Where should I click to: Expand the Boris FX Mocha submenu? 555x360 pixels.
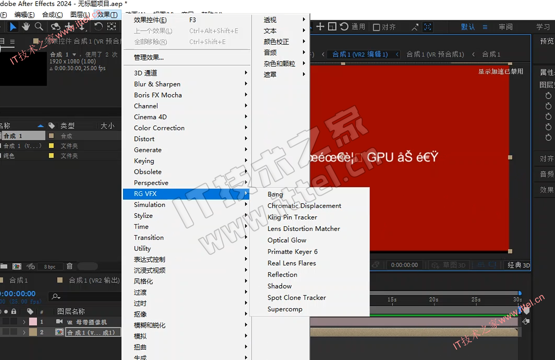tap(187, 95)
